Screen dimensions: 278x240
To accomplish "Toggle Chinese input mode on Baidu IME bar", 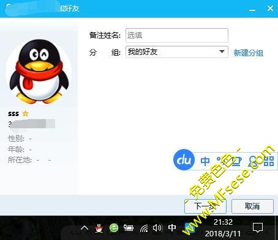I will click(205, 161).
